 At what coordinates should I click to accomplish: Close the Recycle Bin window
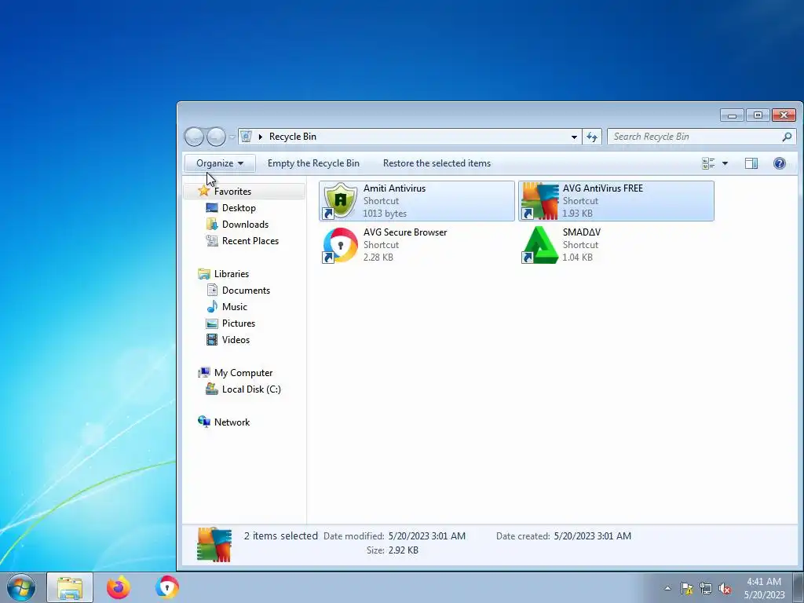pos(784,115)
